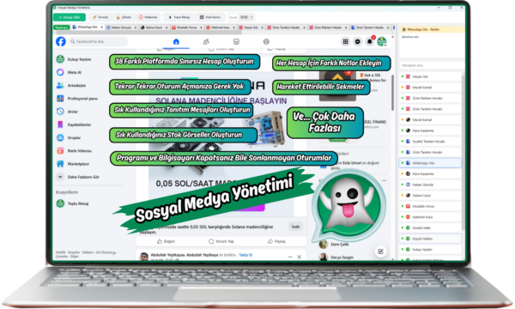The width and height of the screenshot is (515, 309).
Task: Click Paylaş under the Solana post
Action: (276, 241)
